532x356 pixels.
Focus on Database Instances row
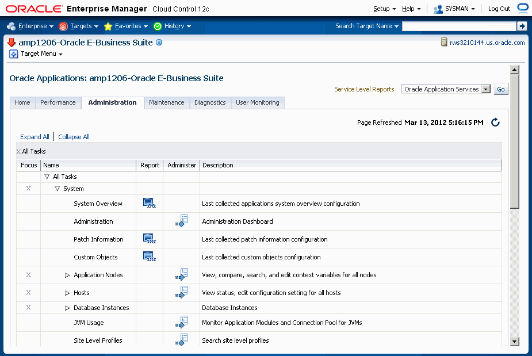pos(29,307)
